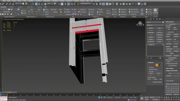Click the ViewCube in viewport
The image size is (180, 101).
[140, 24]
